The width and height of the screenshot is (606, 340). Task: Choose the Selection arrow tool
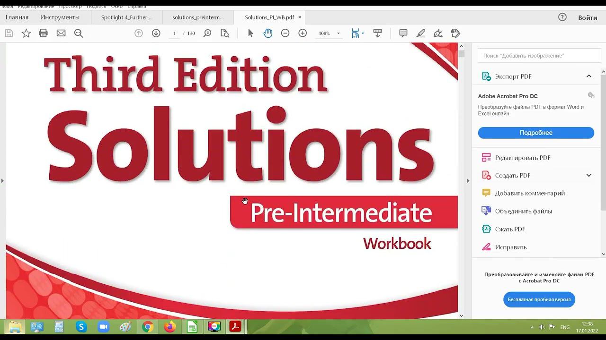[250, 33]
